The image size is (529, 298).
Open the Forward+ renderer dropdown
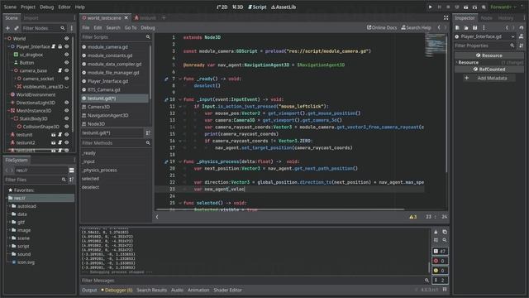[x=503, y=7]
